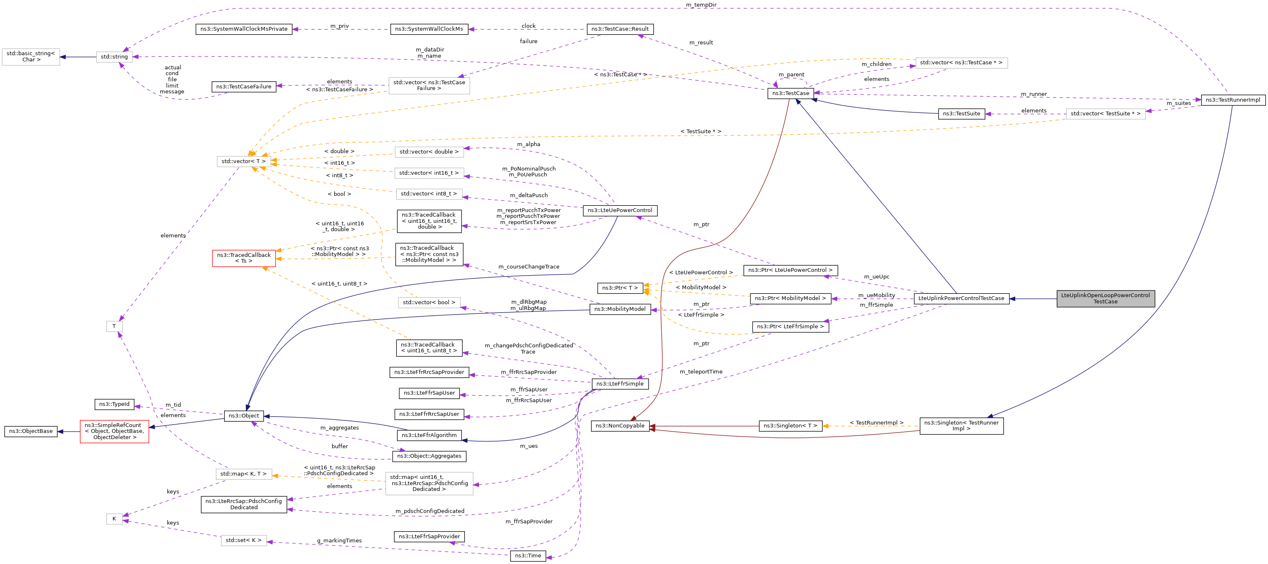Screen dimensions: 1268x564
Task: Click the red ns3::TracedCallback< Ts > node
Action: (244, 259)
